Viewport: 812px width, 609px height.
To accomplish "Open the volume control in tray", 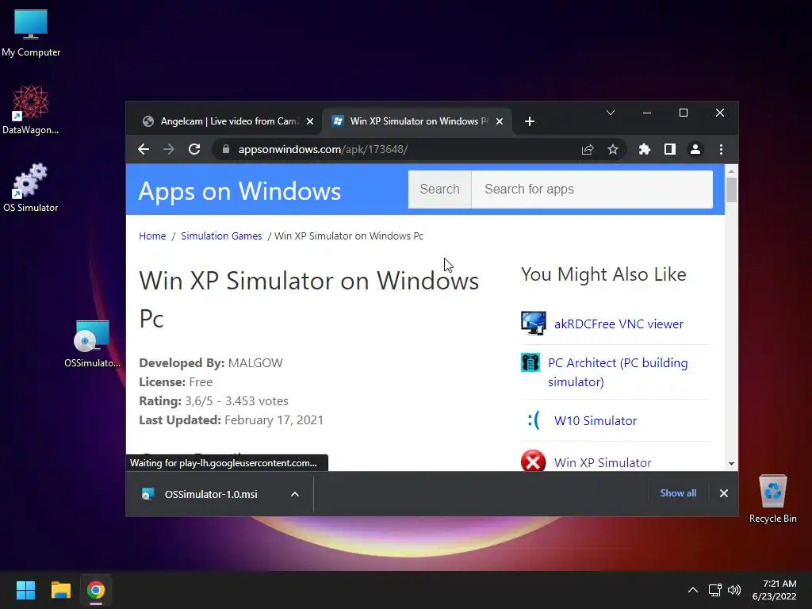I will (734, 590).
